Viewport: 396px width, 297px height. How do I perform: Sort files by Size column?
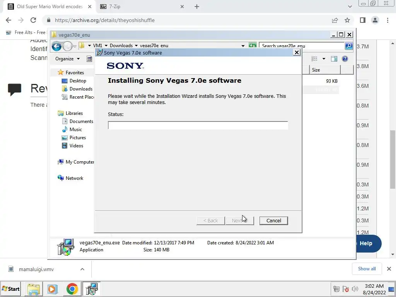click(325, 70)
